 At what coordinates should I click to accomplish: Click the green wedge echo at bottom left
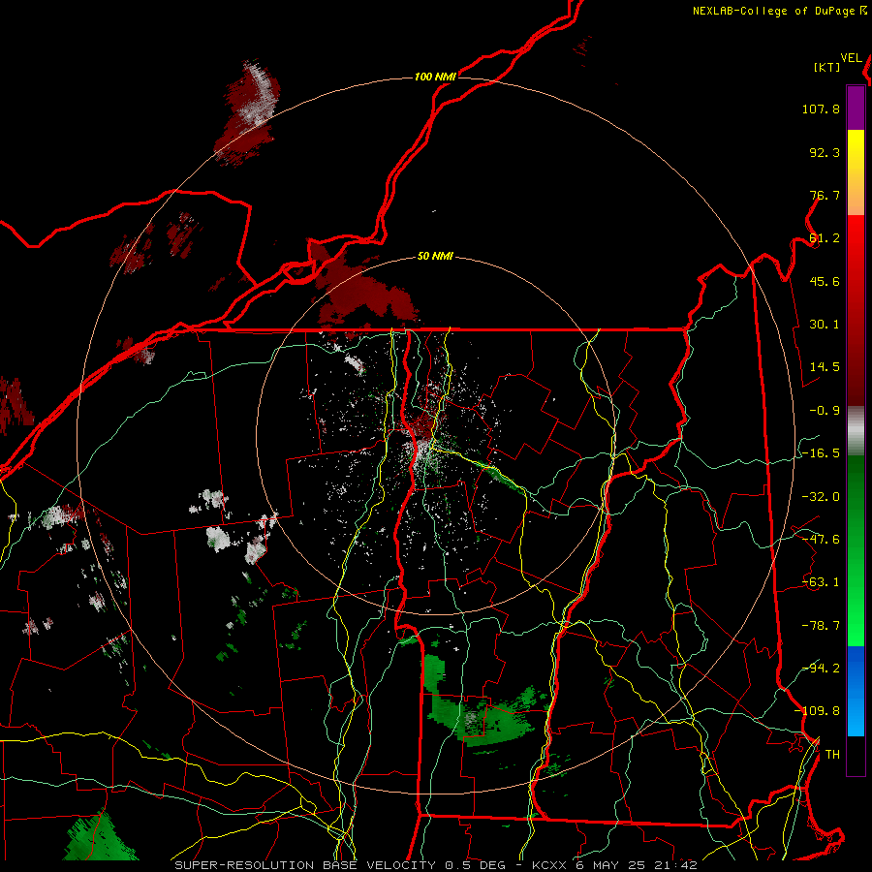pyautogui.click(x=100, y=836)
